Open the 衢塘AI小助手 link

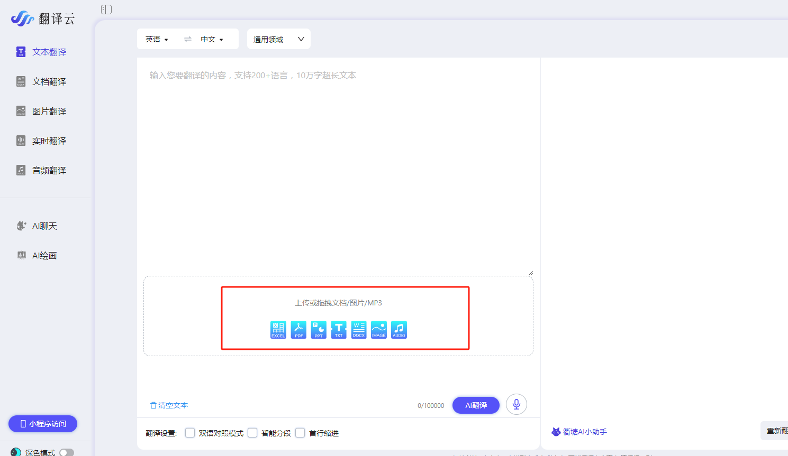579,432
